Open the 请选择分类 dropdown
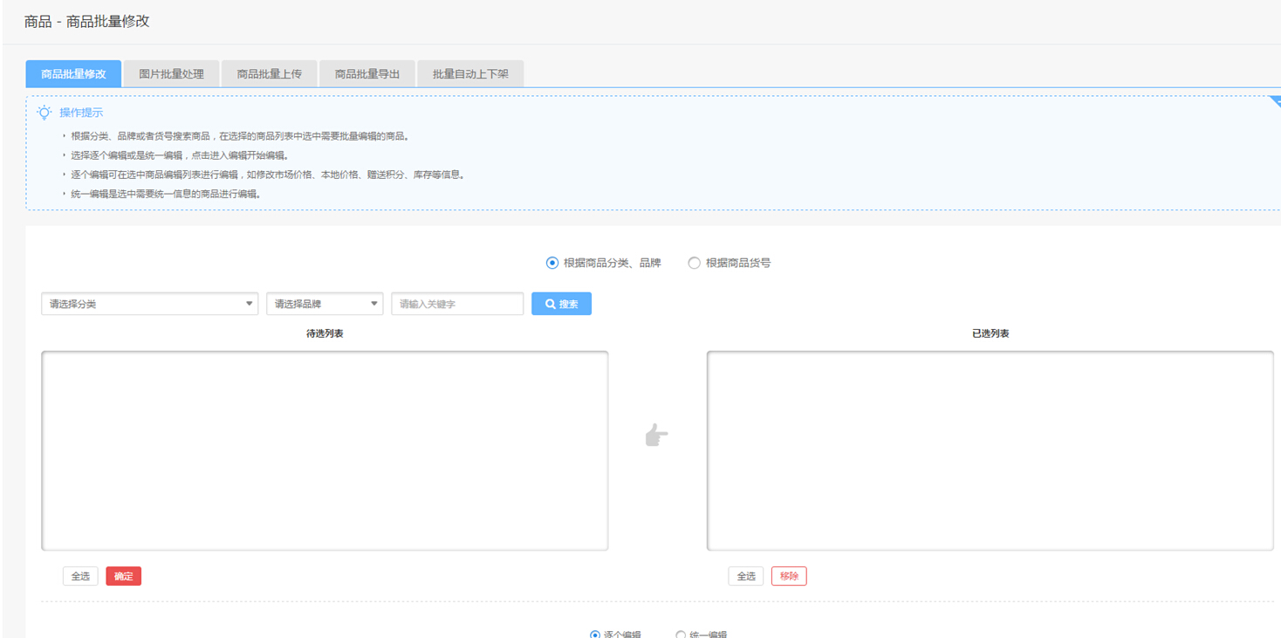 pyautogui.click(x=150, y=304)
